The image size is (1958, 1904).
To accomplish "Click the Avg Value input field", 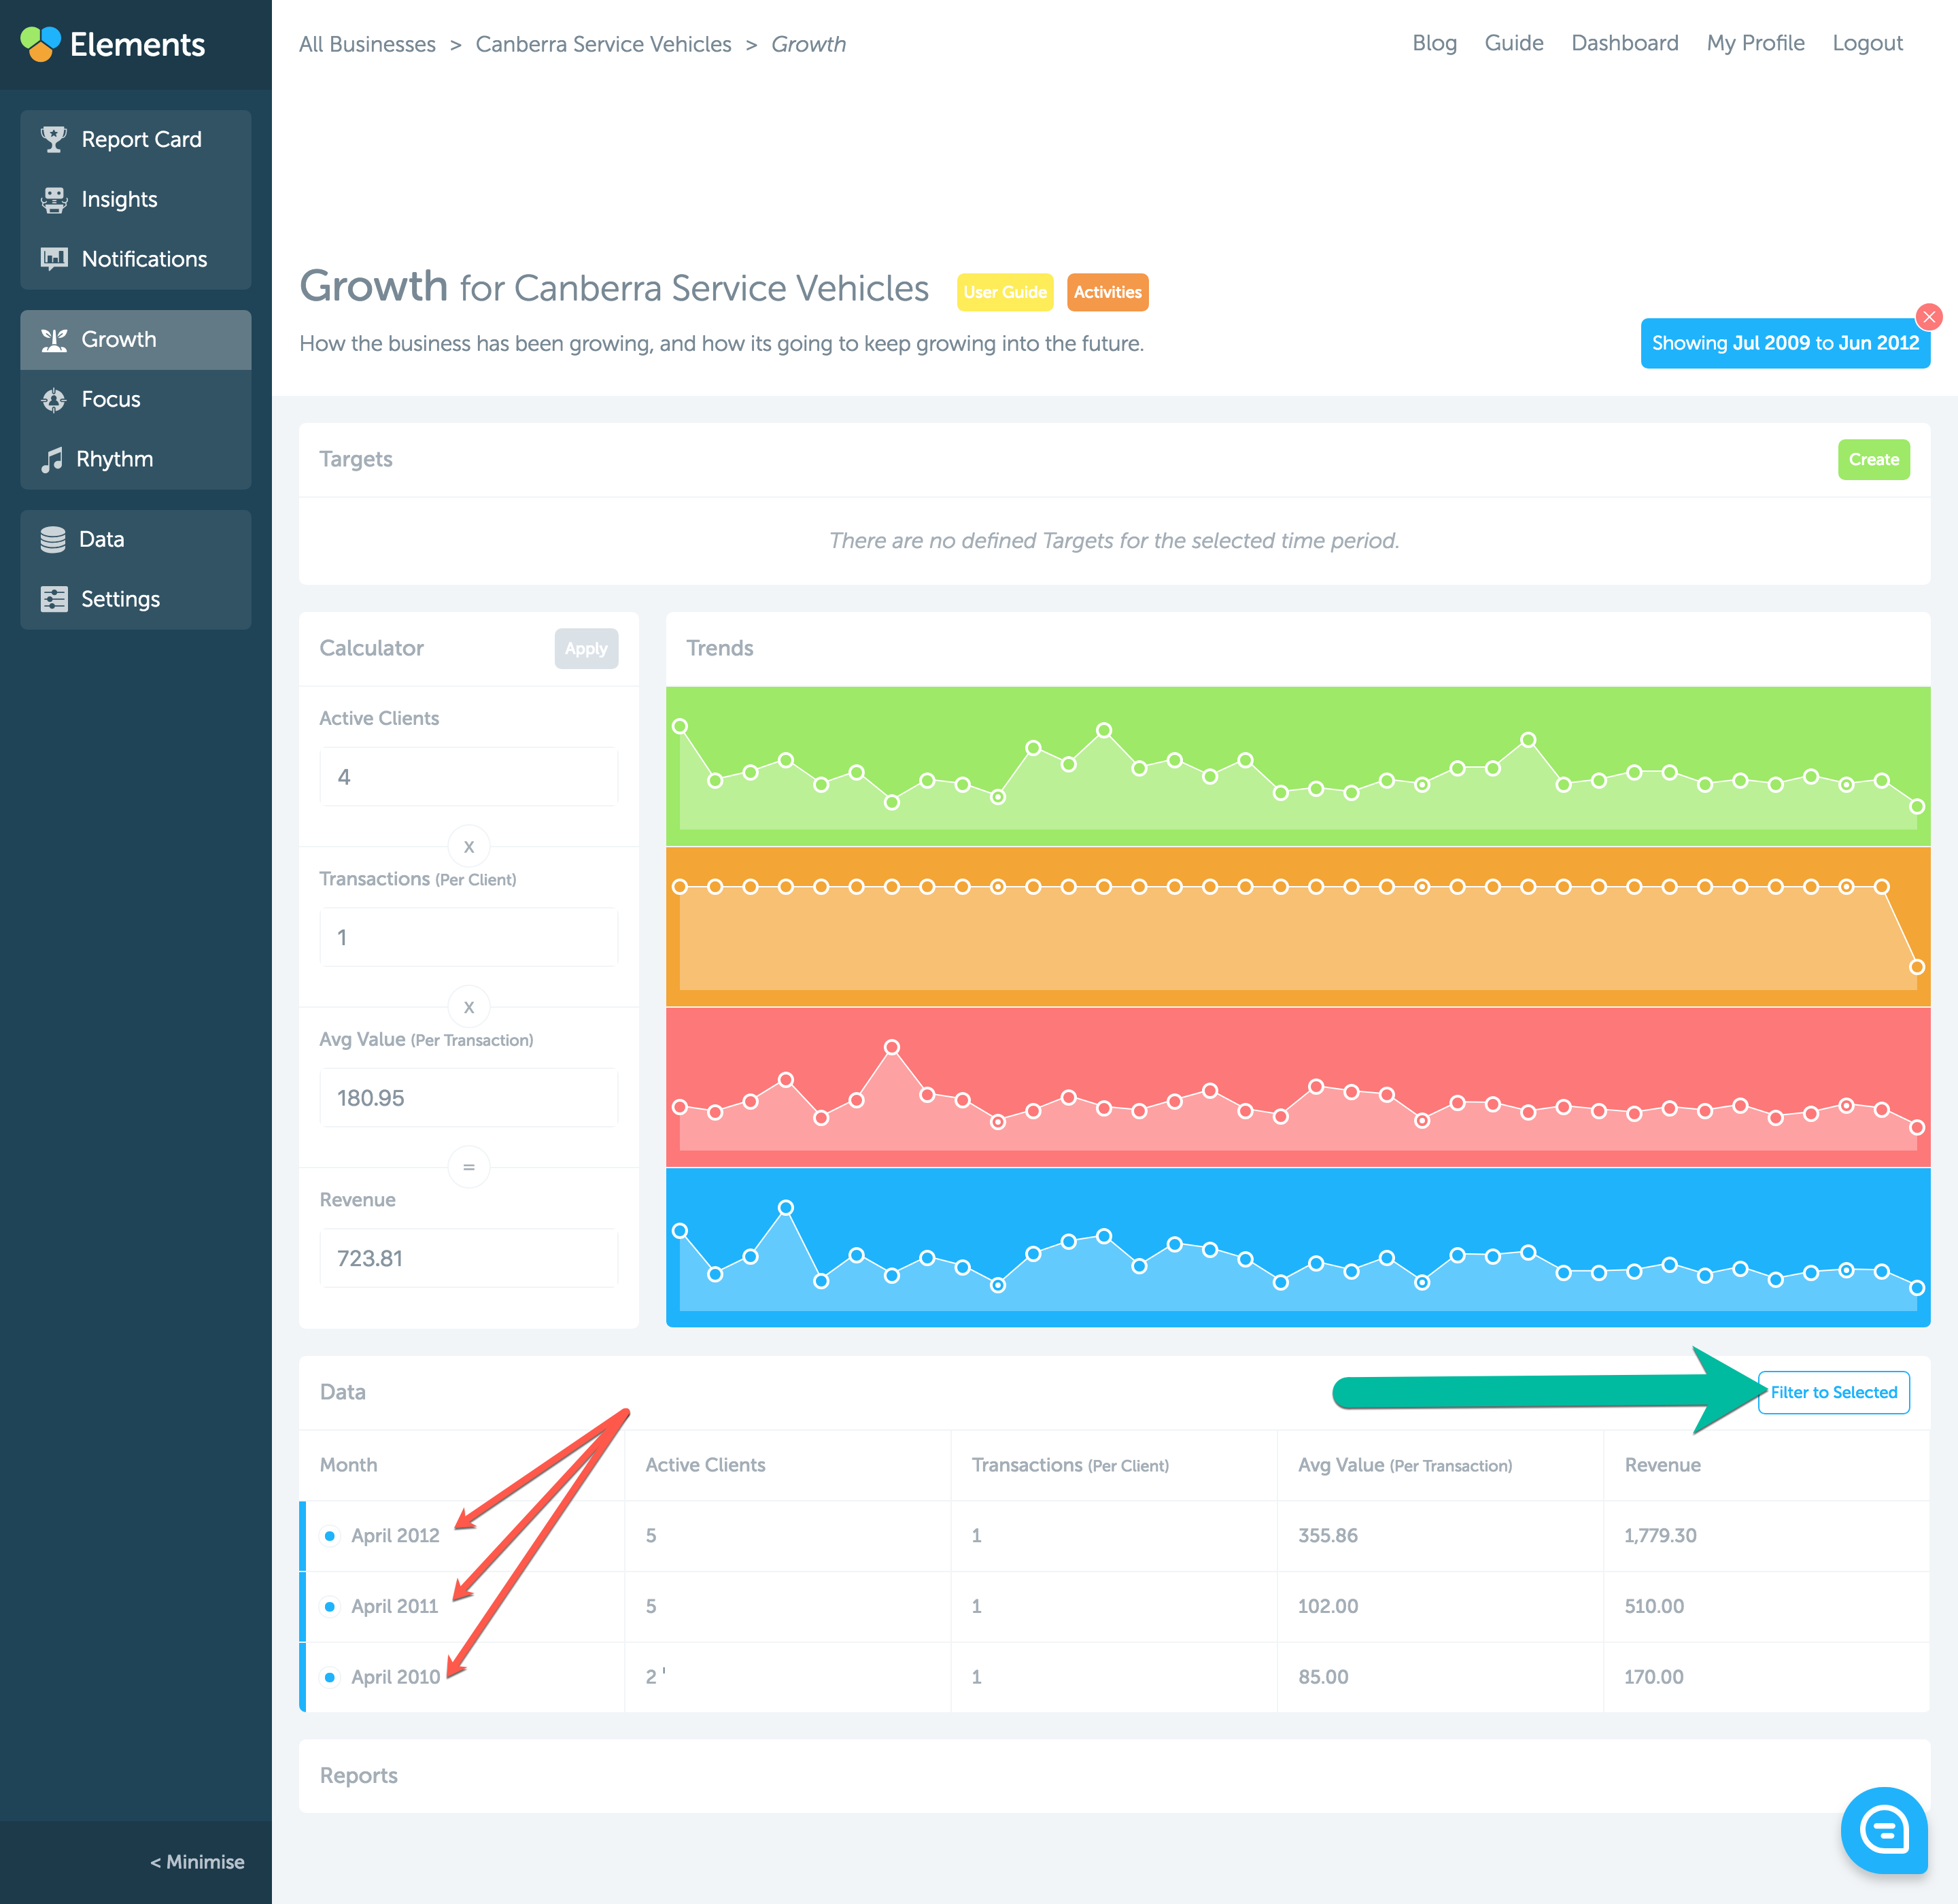I will (x=468, y=1097).
